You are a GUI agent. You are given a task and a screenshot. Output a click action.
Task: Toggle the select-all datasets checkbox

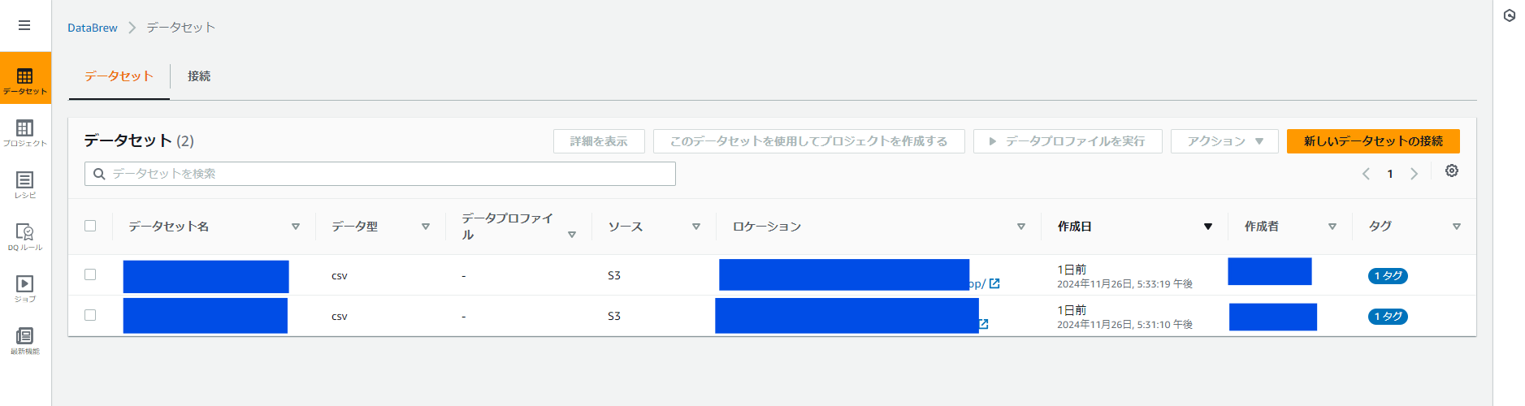pos(90,226)
